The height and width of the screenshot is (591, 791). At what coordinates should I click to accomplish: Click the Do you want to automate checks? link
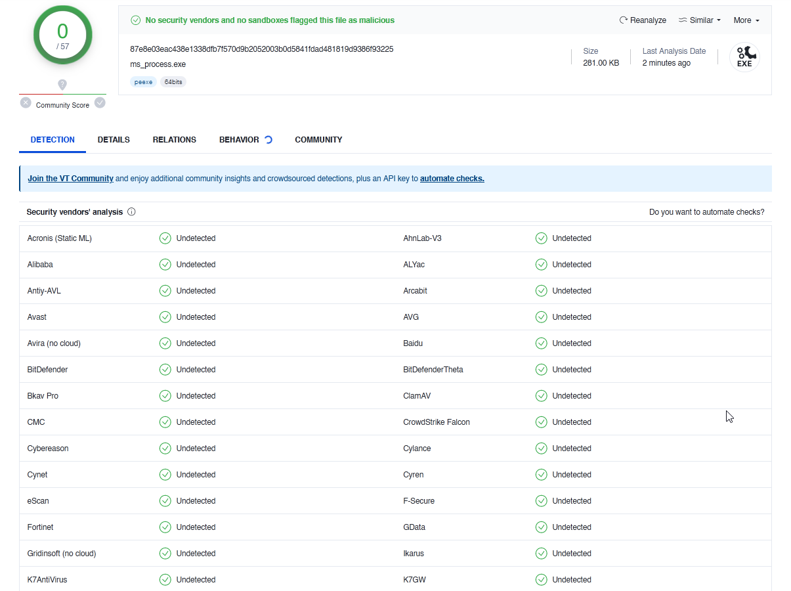(706, 212)
